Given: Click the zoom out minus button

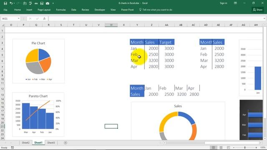Looking at the screenshot, I should tap(234, 147).
